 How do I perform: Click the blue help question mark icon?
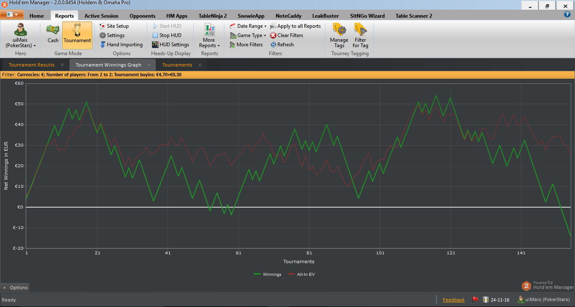[567, 14]
